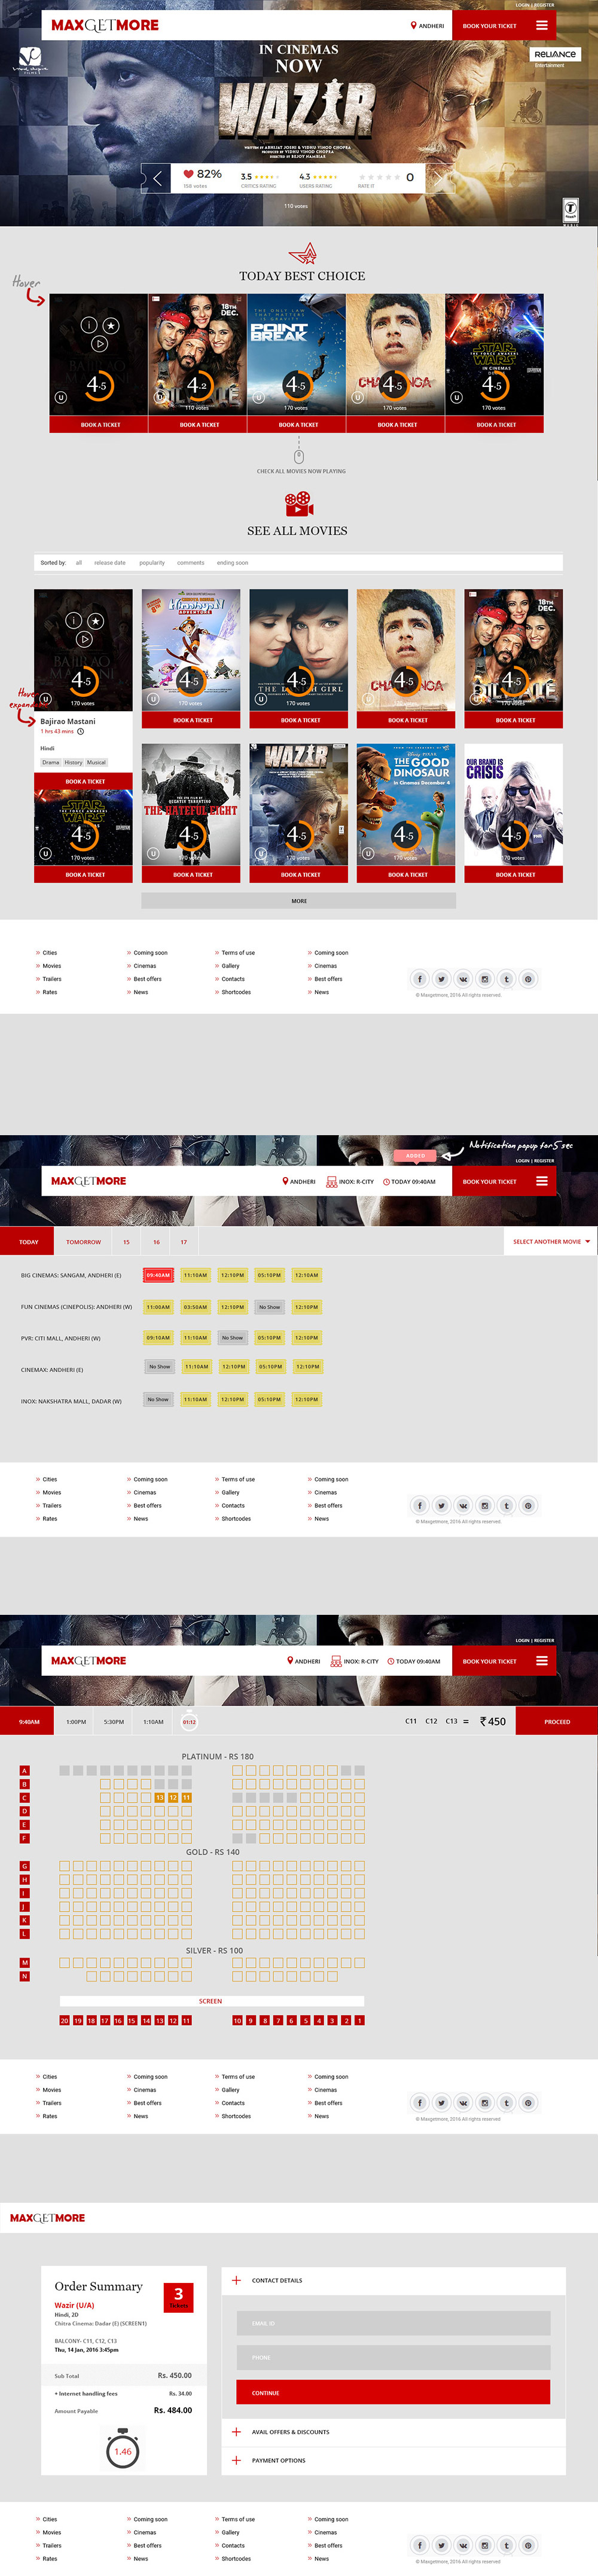Click the Email ID input field
This screenshot has width=598, height=2576.
(393, 2322)
